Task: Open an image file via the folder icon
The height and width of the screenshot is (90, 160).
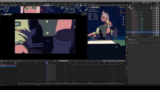Action: coord(48,5)
